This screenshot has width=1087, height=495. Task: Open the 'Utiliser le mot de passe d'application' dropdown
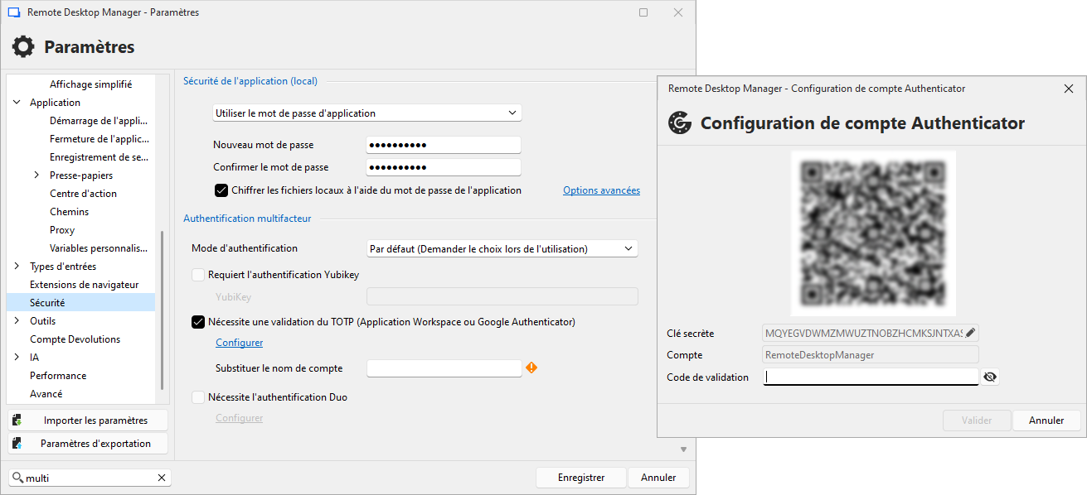(366, 113)
